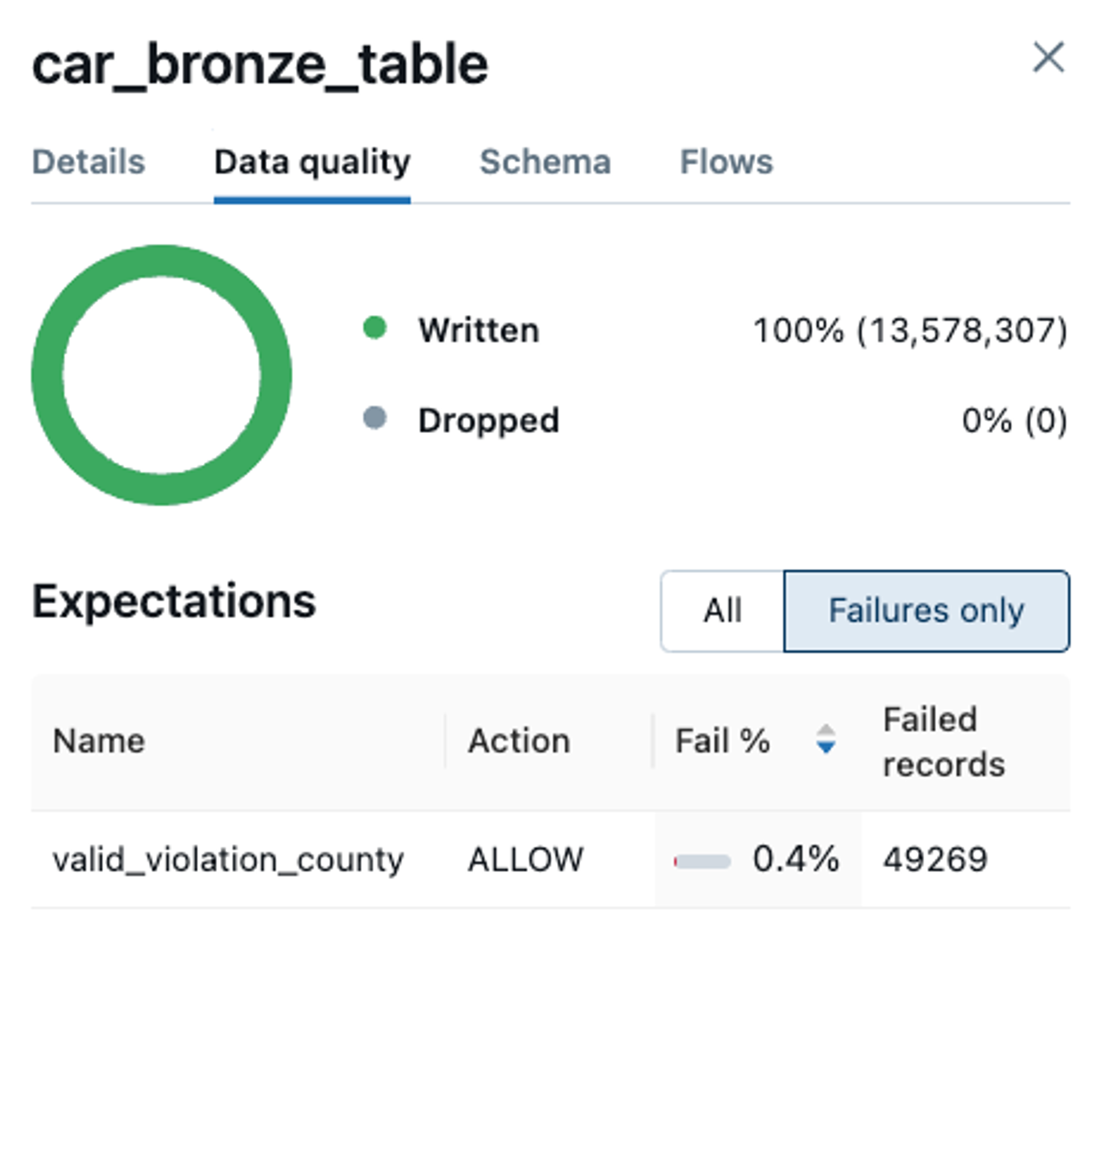Show All expectations

click(x=723, y=611)
